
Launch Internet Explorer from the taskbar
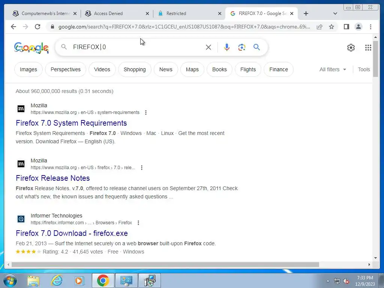click(x=57, y=280)
